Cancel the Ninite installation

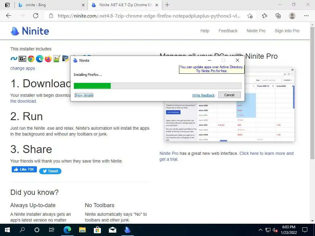(229, 95)
